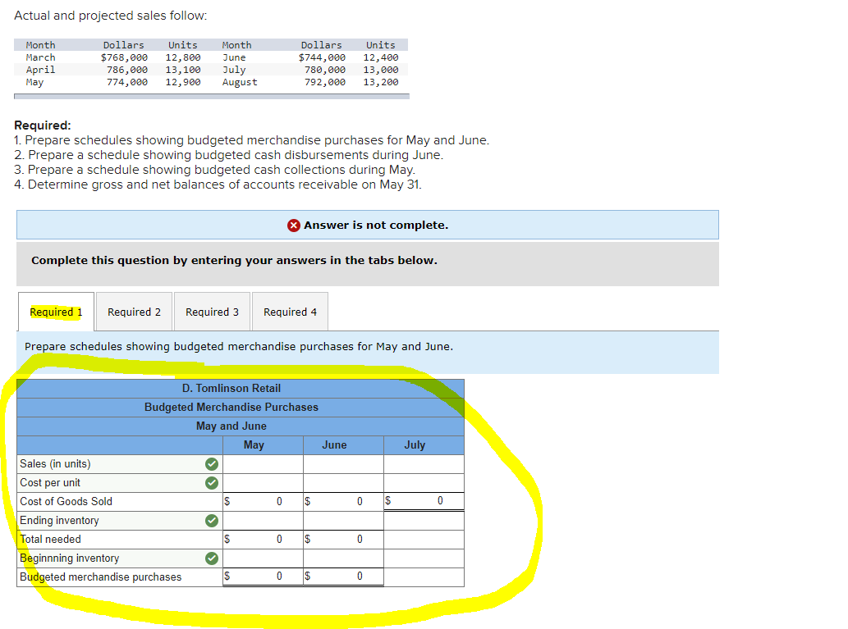
Task: Open the Required 3 tab
Action: tap(212, 312)
